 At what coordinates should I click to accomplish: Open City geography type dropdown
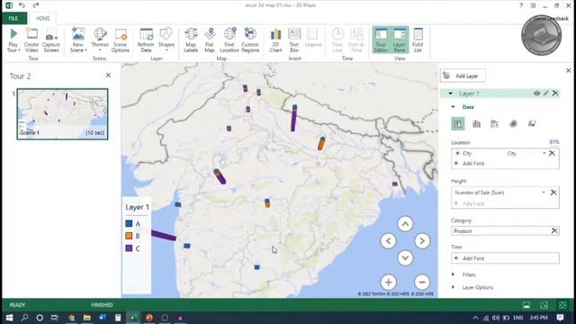[544, 153]
